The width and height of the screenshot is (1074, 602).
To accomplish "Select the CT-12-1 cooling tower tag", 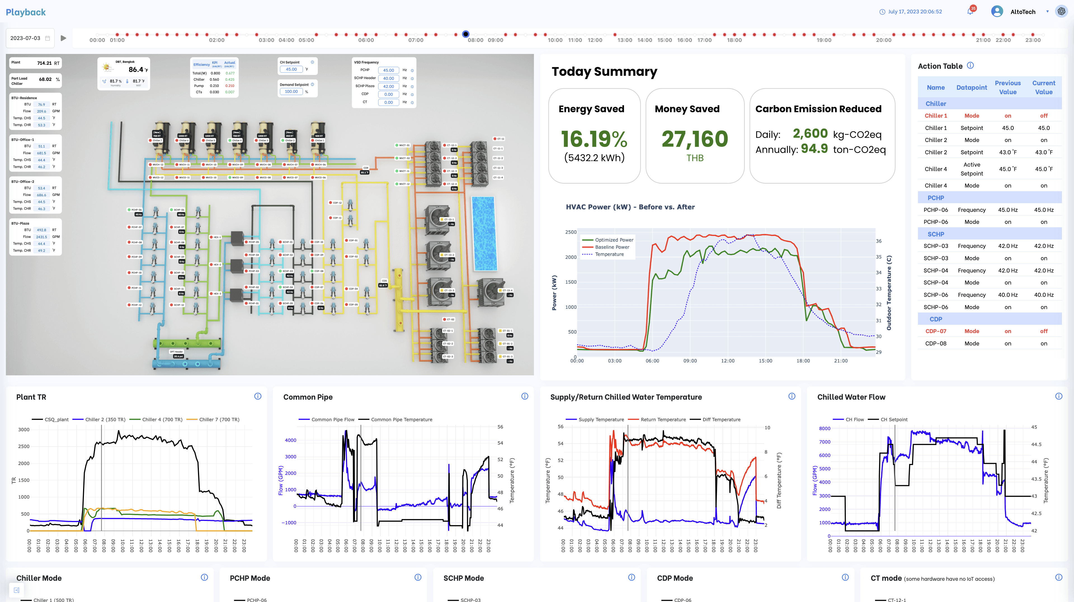I will coord(450,145).
